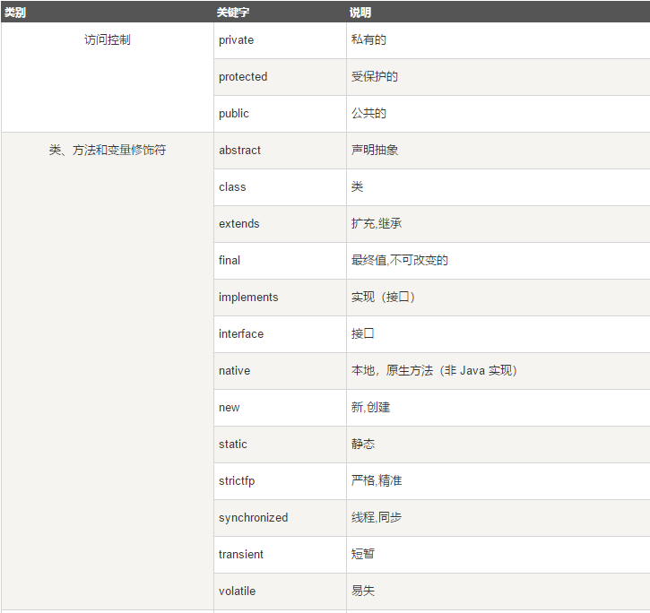Select the description 静态

tap(363, 444)
